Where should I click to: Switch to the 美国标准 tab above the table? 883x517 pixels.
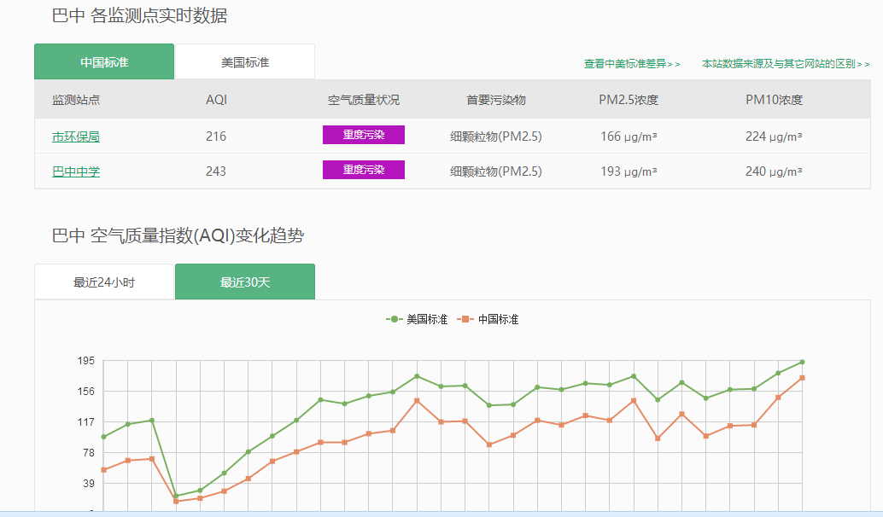(245, 62)
